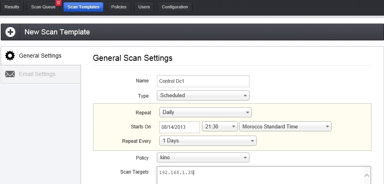Click the envelope icon for Email Settings
The height and width of the screenshot is (184, 384).
[10, 74]
